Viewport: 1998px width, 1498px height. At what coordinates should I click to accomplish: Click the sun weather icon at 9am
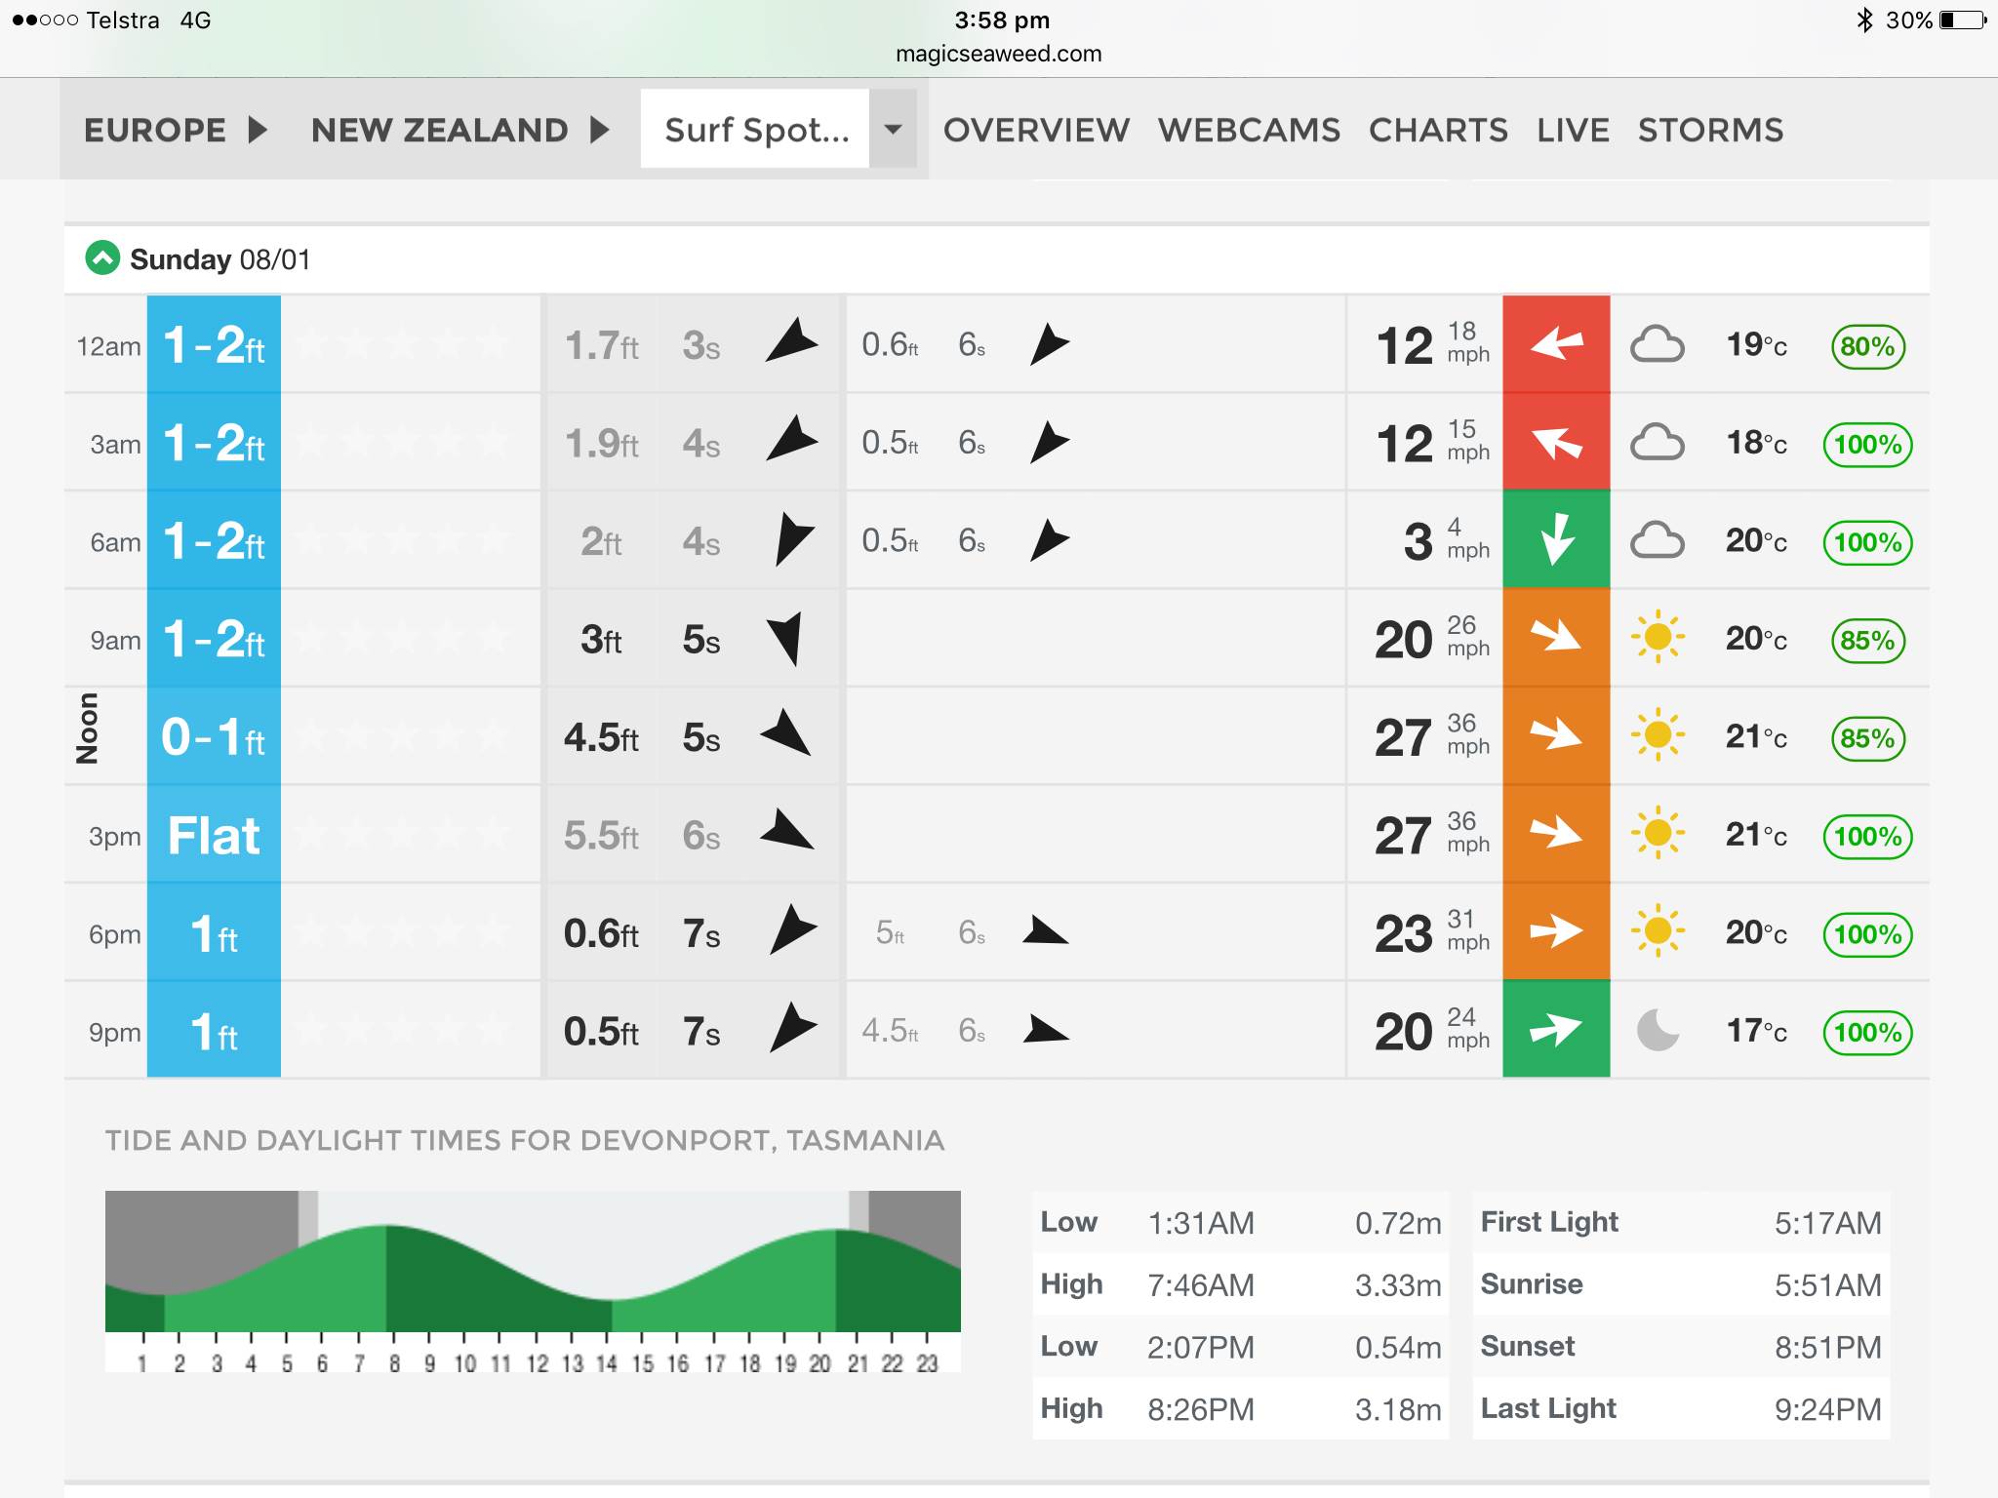click(1657, 638)
